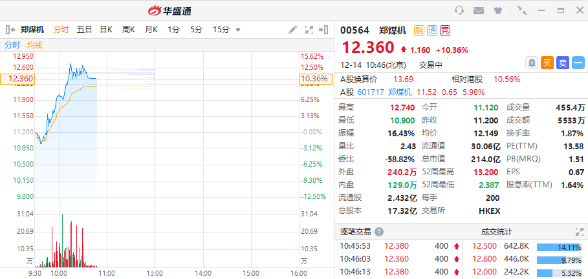Select the pencil drawing tool icon
This screenshot has width=588, height=279.
(x=292, y=30)
